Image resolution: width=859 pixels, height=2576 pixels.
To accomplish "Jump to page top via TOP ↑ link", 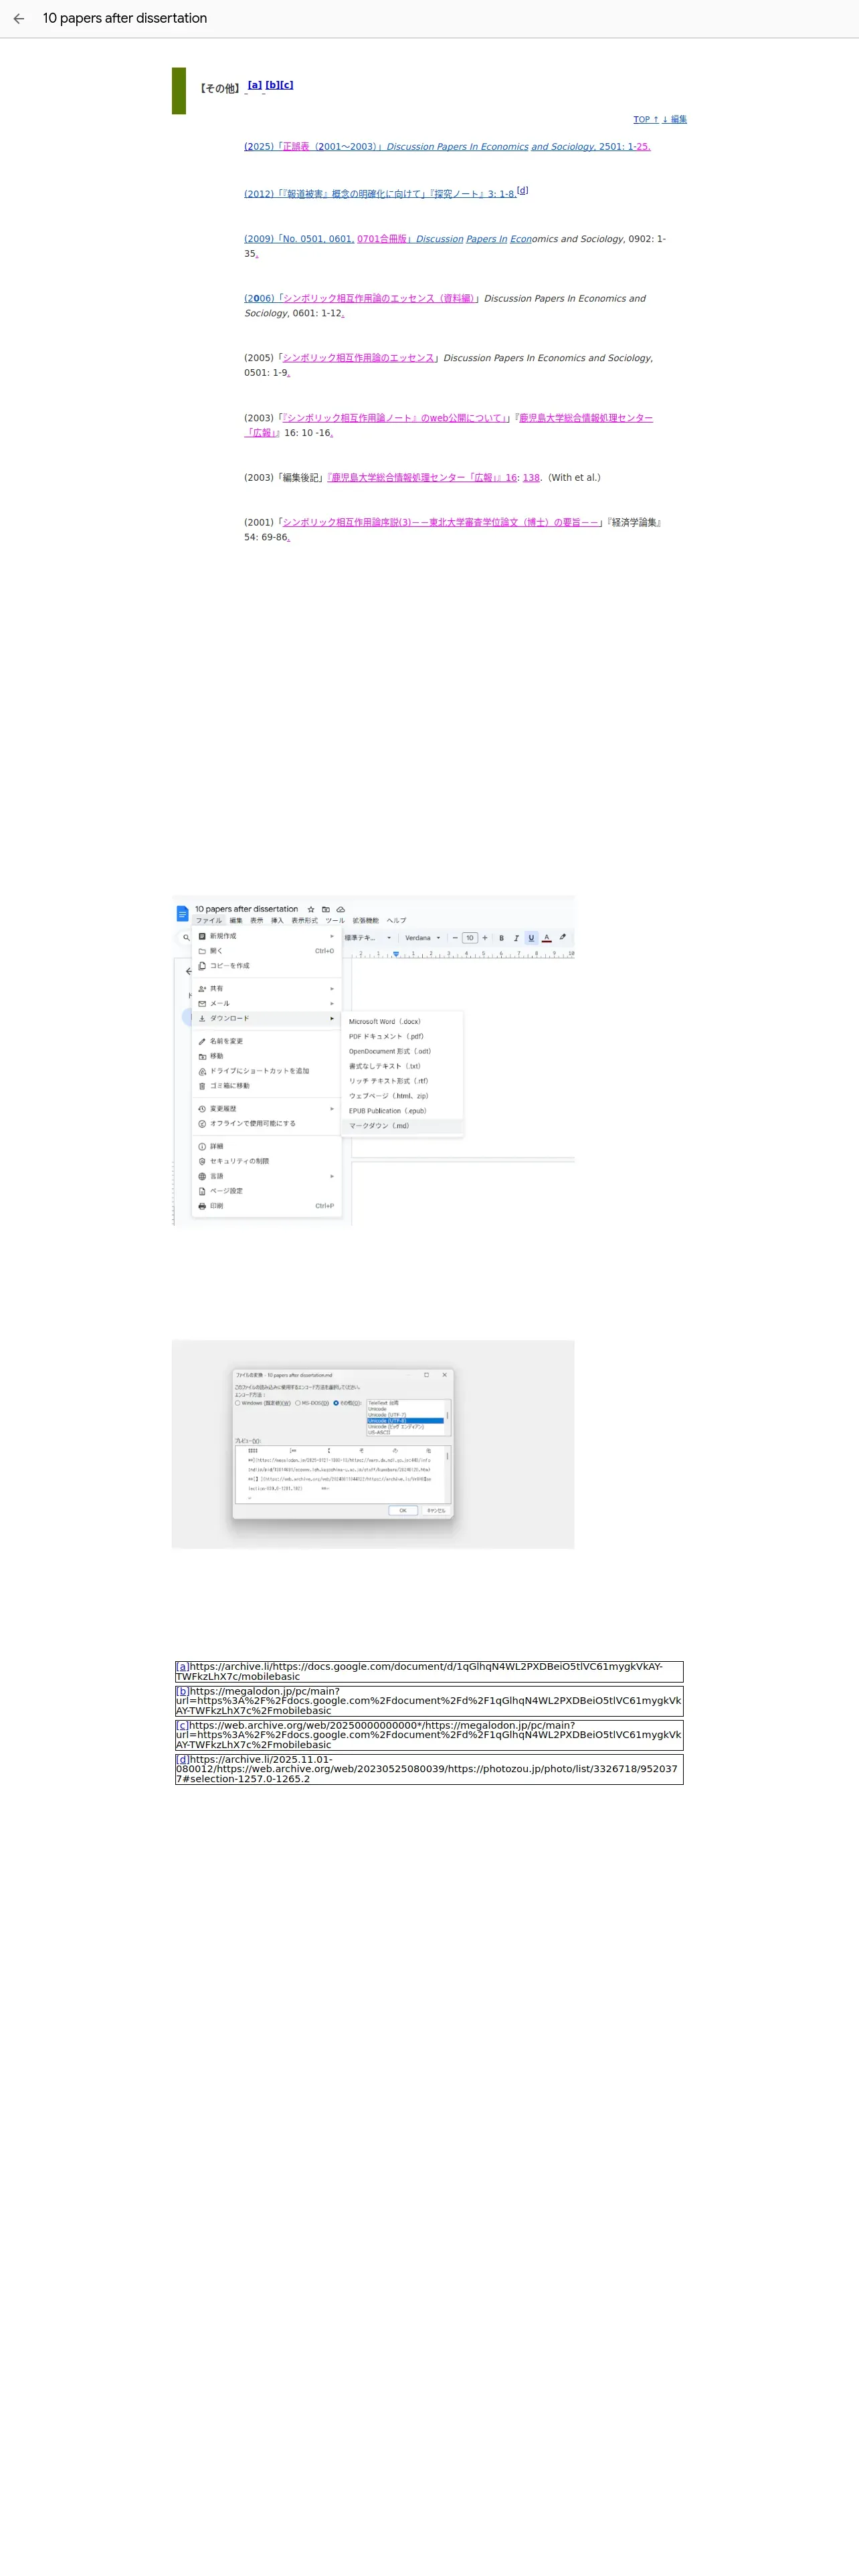I will pos(646,119).
